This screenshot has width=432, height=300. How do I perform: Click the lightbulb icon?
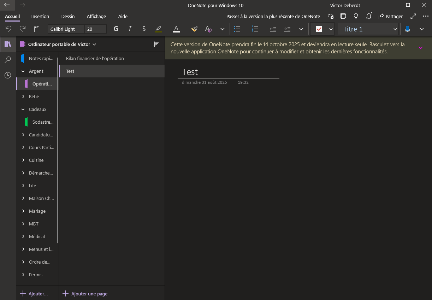click(356, 16)
